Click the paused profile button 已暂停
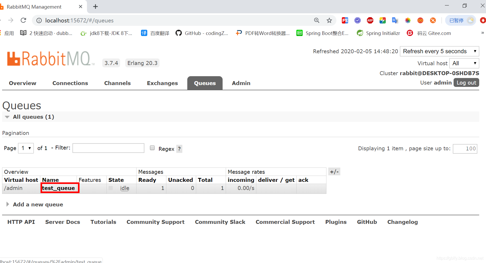486x263 pixels. [461, 20]
